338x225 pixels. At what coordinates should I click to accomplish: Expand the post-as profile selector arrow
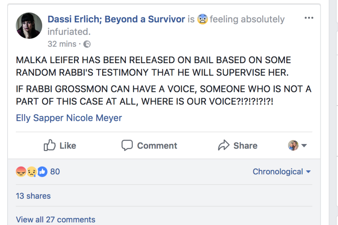click(304, 146)
